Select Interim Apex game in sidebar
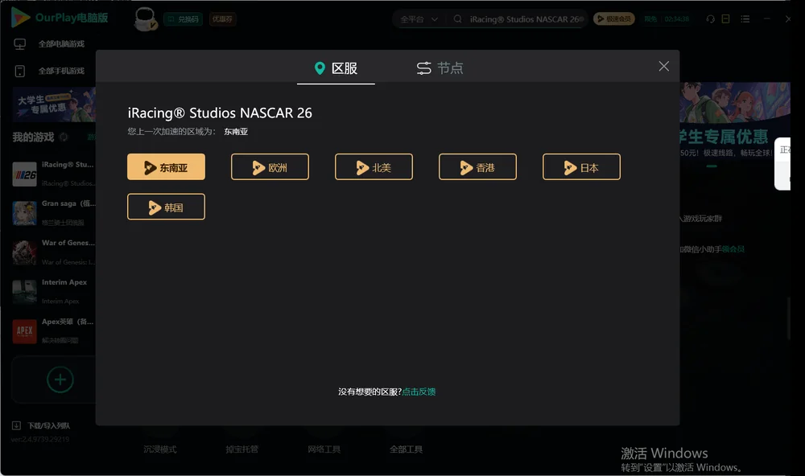805x476 pixels. point(53,291)
